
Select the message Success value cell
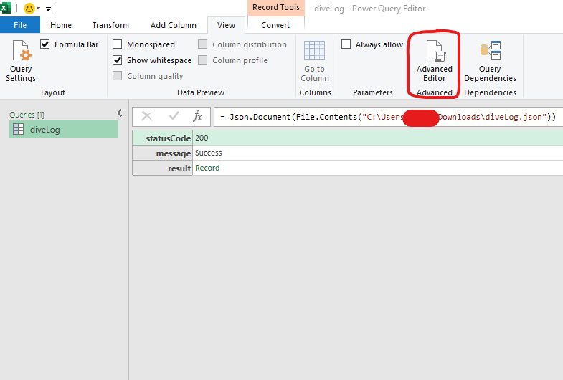(378, 153)
